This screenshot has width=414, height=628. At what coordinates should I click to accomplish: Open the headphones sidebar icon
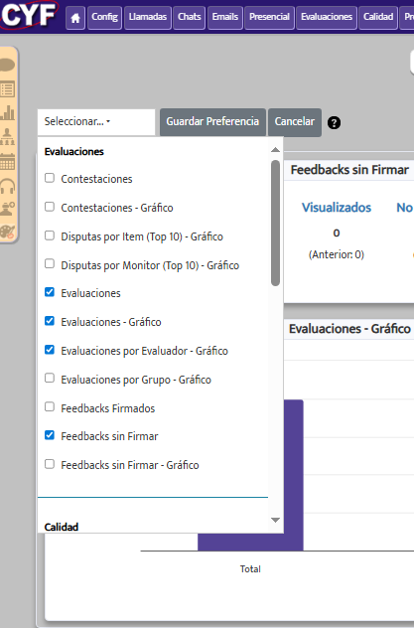tap(7, 186)
